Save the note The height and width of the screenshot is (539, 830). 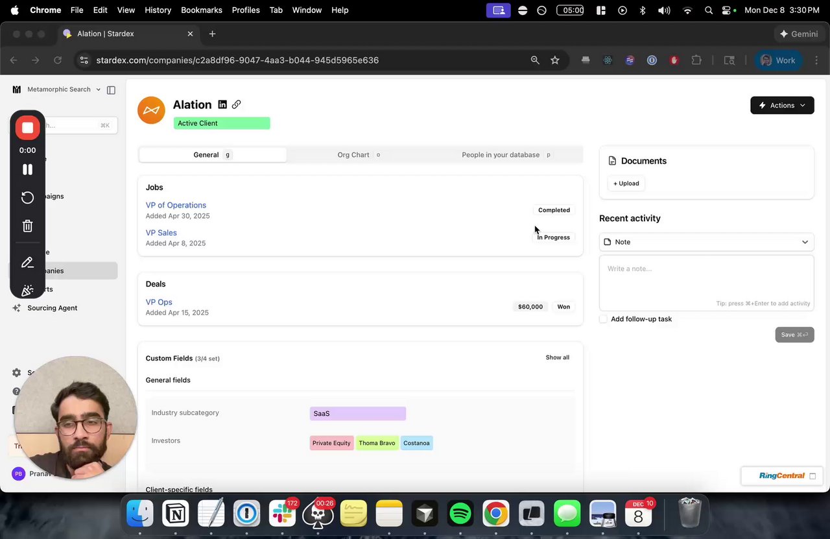(794, 335)
